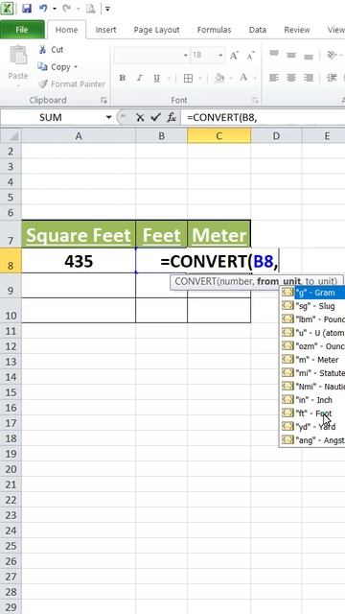This screenshot has height=614, width=345.
Task: Click the Excel application icon
Action: 8,8
